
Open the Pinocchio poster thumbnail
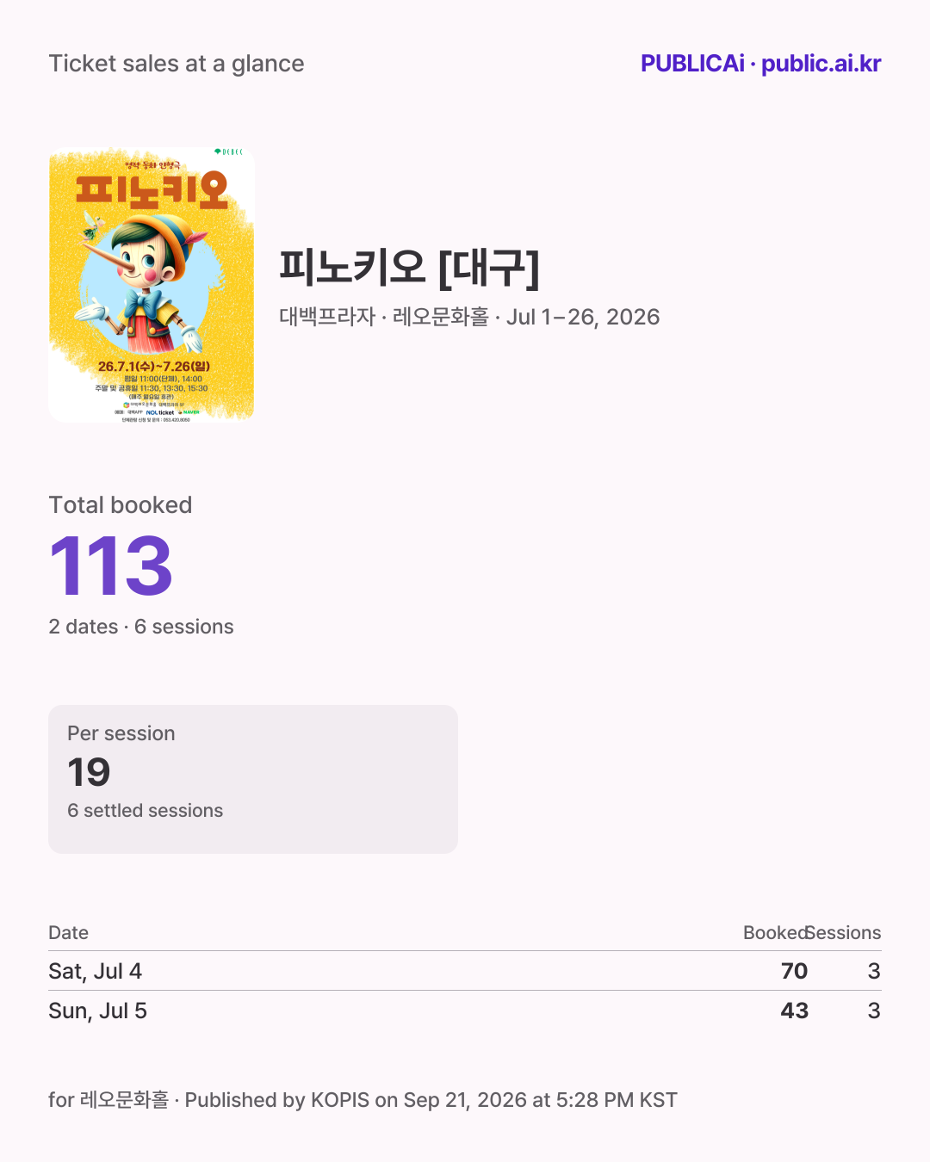tap(152, 284)
